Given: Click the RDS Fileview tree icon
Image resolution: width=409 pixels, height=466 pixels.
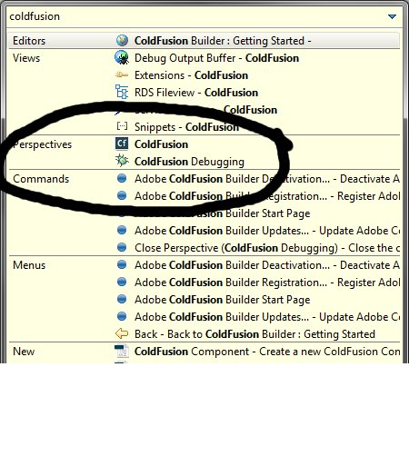Looking at the screenshot, I should click(122, 92).
